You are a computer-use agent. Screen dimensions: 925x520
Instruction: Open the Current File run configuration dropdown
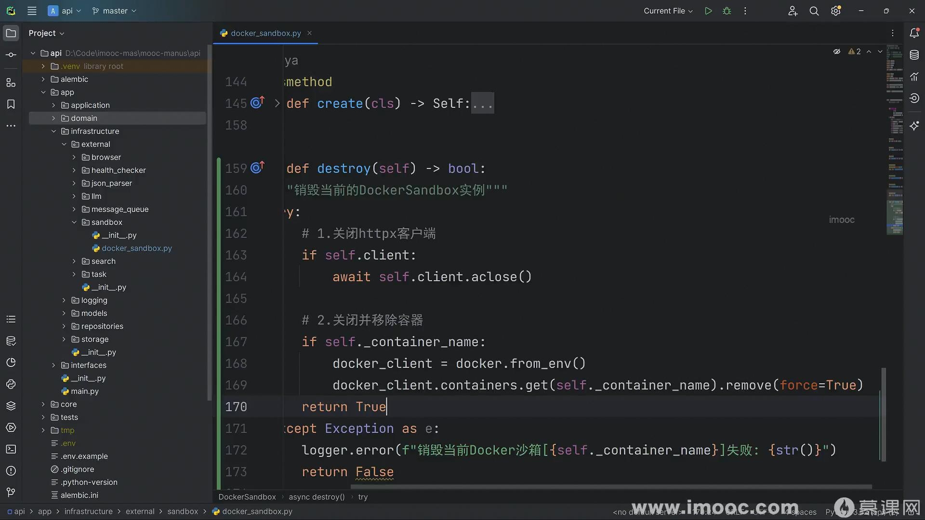click(668, 11)
